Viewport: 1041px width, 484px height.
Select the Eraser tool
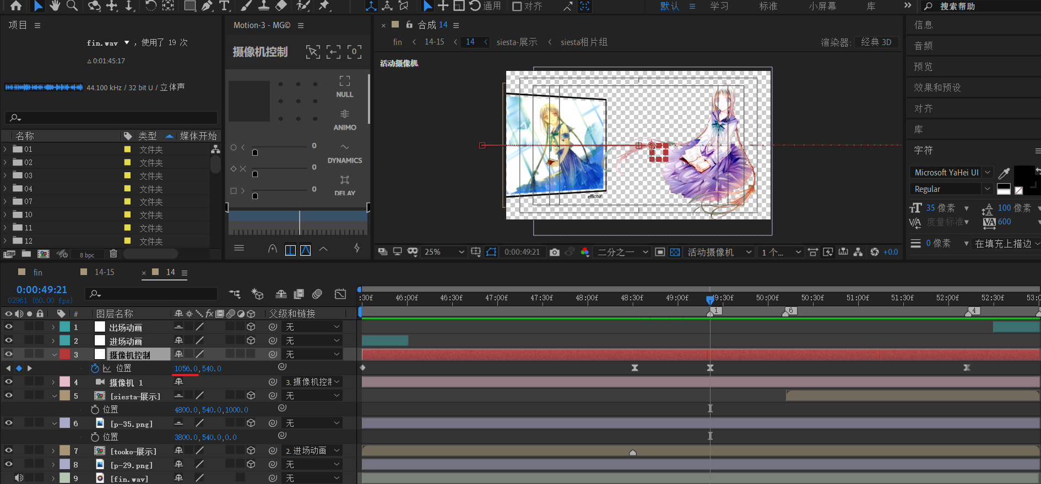tap(281, 5)
